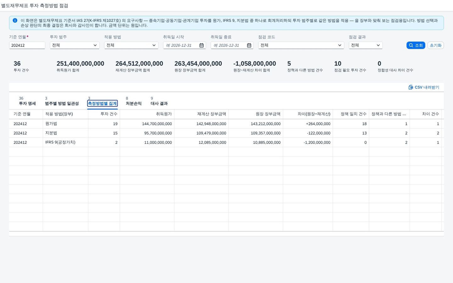The width and height of the screenshot is (453, 283).
Task: Click the -122,000,000 difference cell
Action: pos(308,133)
